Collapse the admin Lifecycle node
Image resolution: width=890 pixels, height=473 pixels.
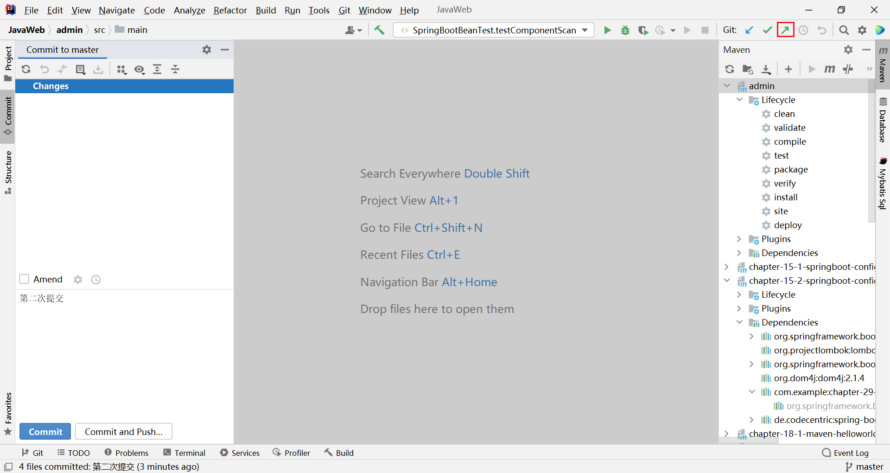coord(739,100)
